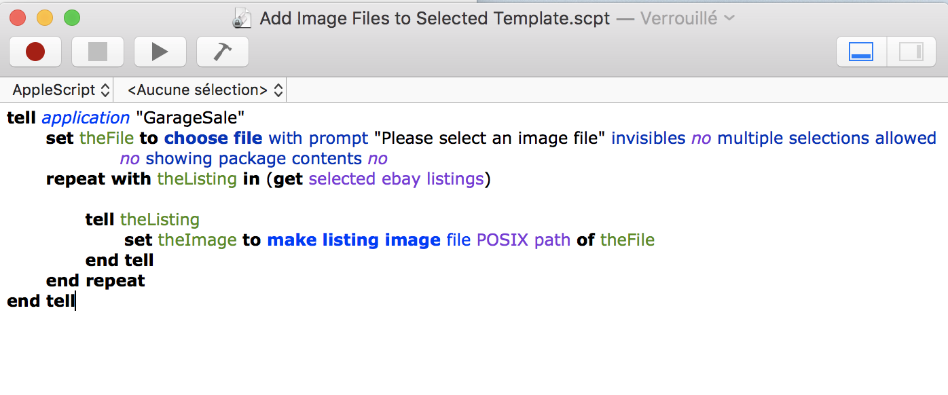948x395 pixels.
Task: Click the "selected ebay listings" text
Action: [x=397, y=179]
